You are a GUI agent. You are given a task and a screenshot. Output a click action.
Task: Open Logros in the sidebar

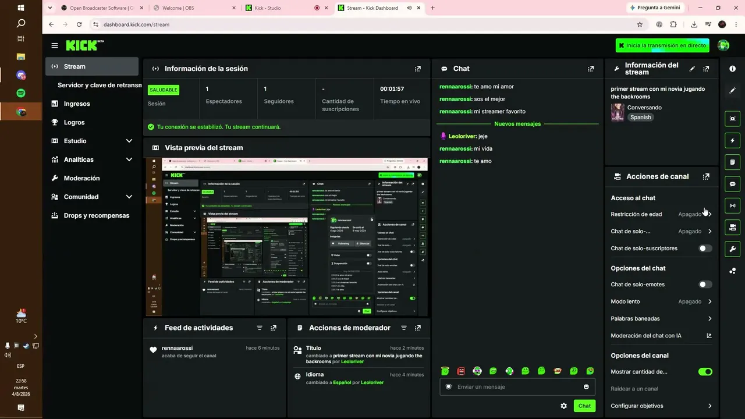[x=92, y=122]
